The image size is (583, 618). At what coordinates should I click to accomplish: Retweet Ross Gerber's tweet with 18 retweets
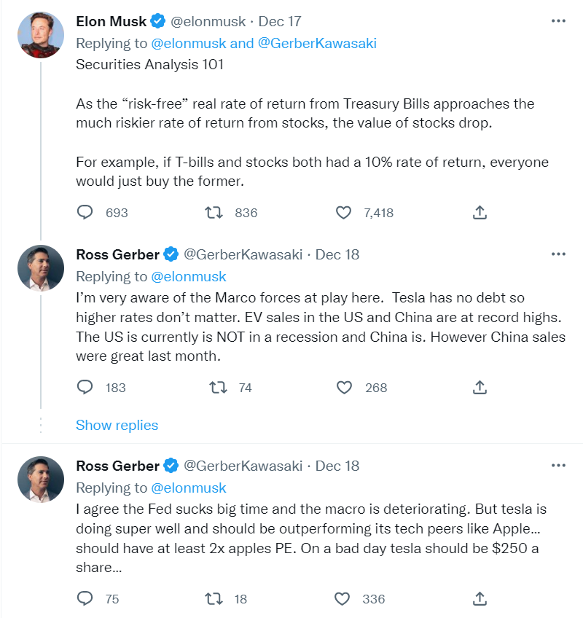point(215,599)
